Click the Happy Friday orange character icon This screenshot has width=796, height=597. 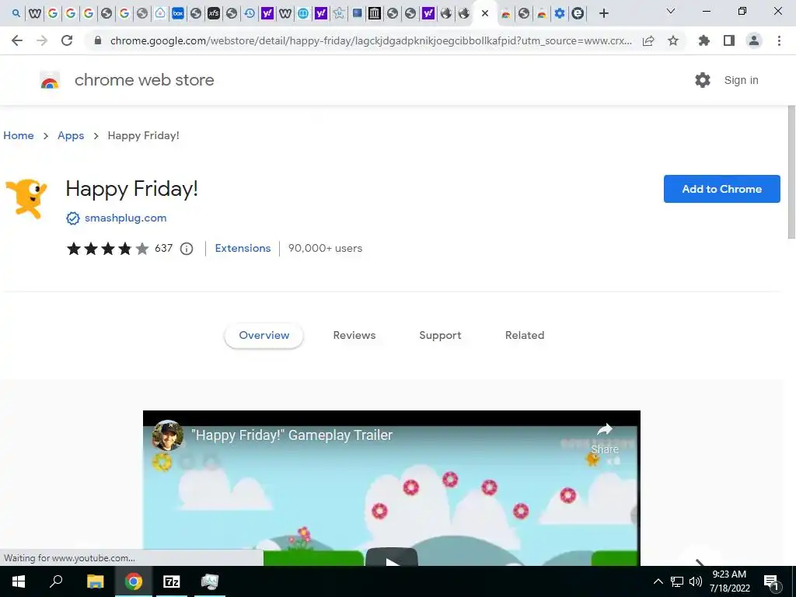pos(26,198)
